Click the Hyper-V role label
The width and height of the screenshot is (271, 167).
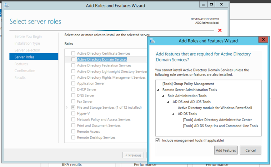tap(83, 113)
